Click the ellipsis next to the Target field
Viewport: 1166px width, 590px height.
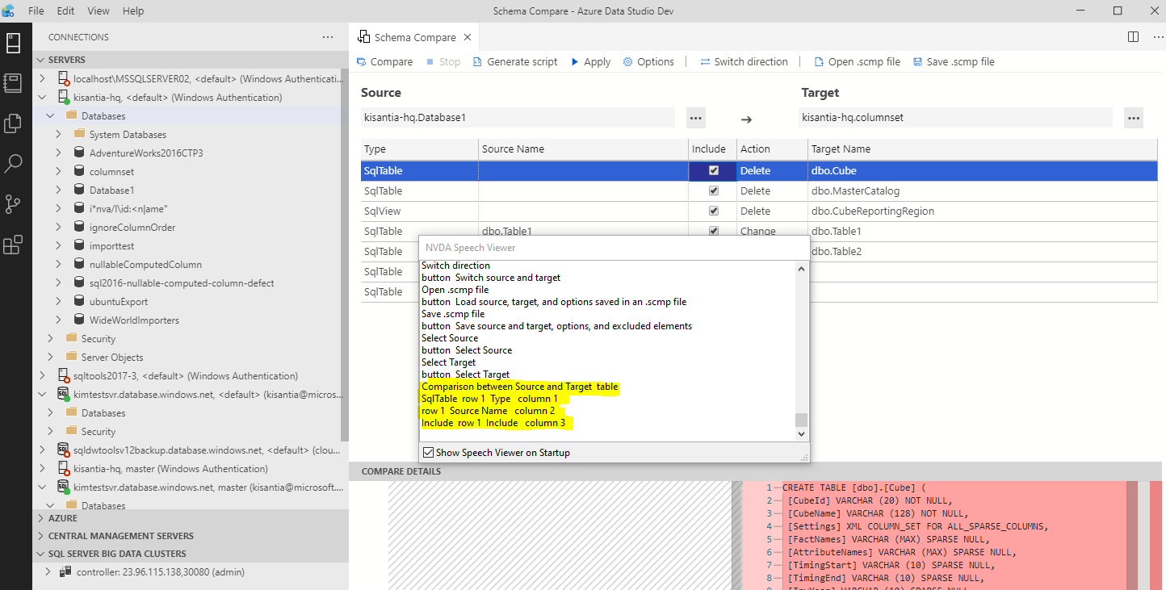point(1133,117)
